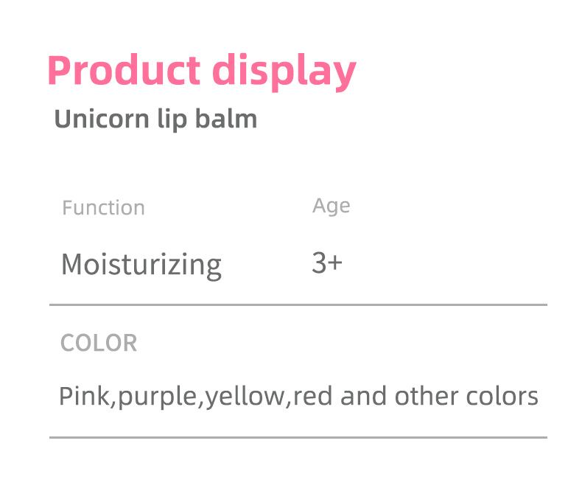The width and height of the screenshot is (582, 491).
Task: Click the plus sign after the 3
Action: (x=334, y=263)
